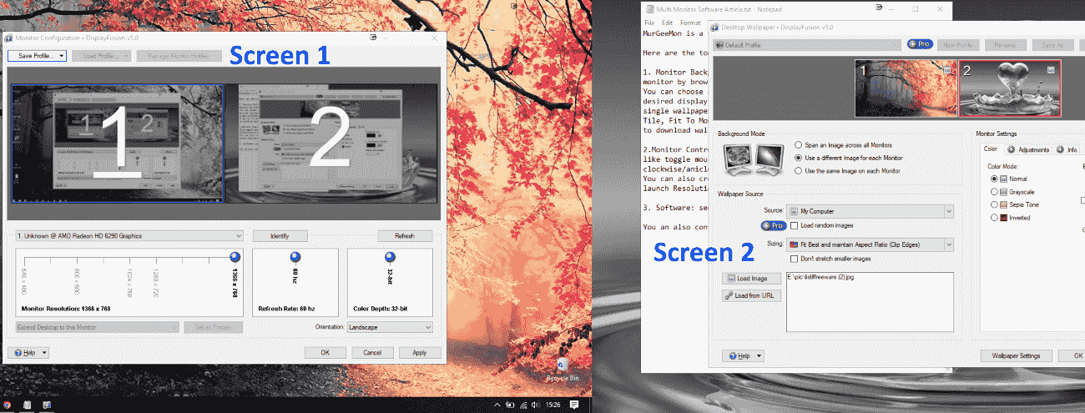Click OK in Monitor Configuration

pyautogui.click(x=325, y=353)
